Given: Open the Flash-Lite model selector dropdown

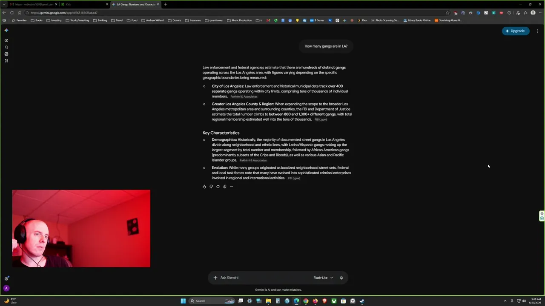Looking at the screenshot, I should (x=323, y=278).
